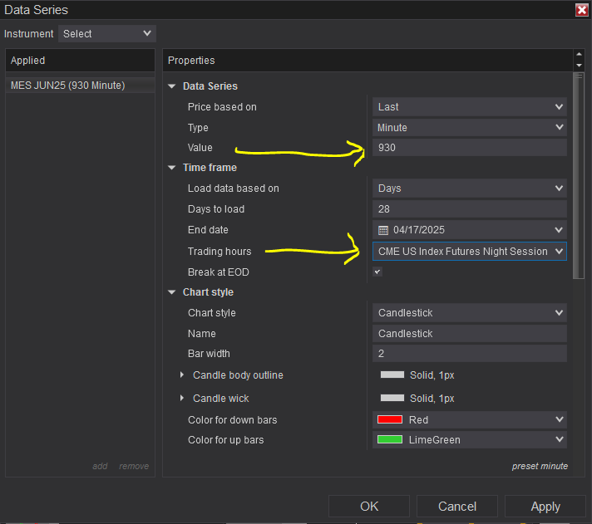Click the preset minute link
The width and height of the screenshot is (592, 524).
pyautogui.click(x=540, y=466)
